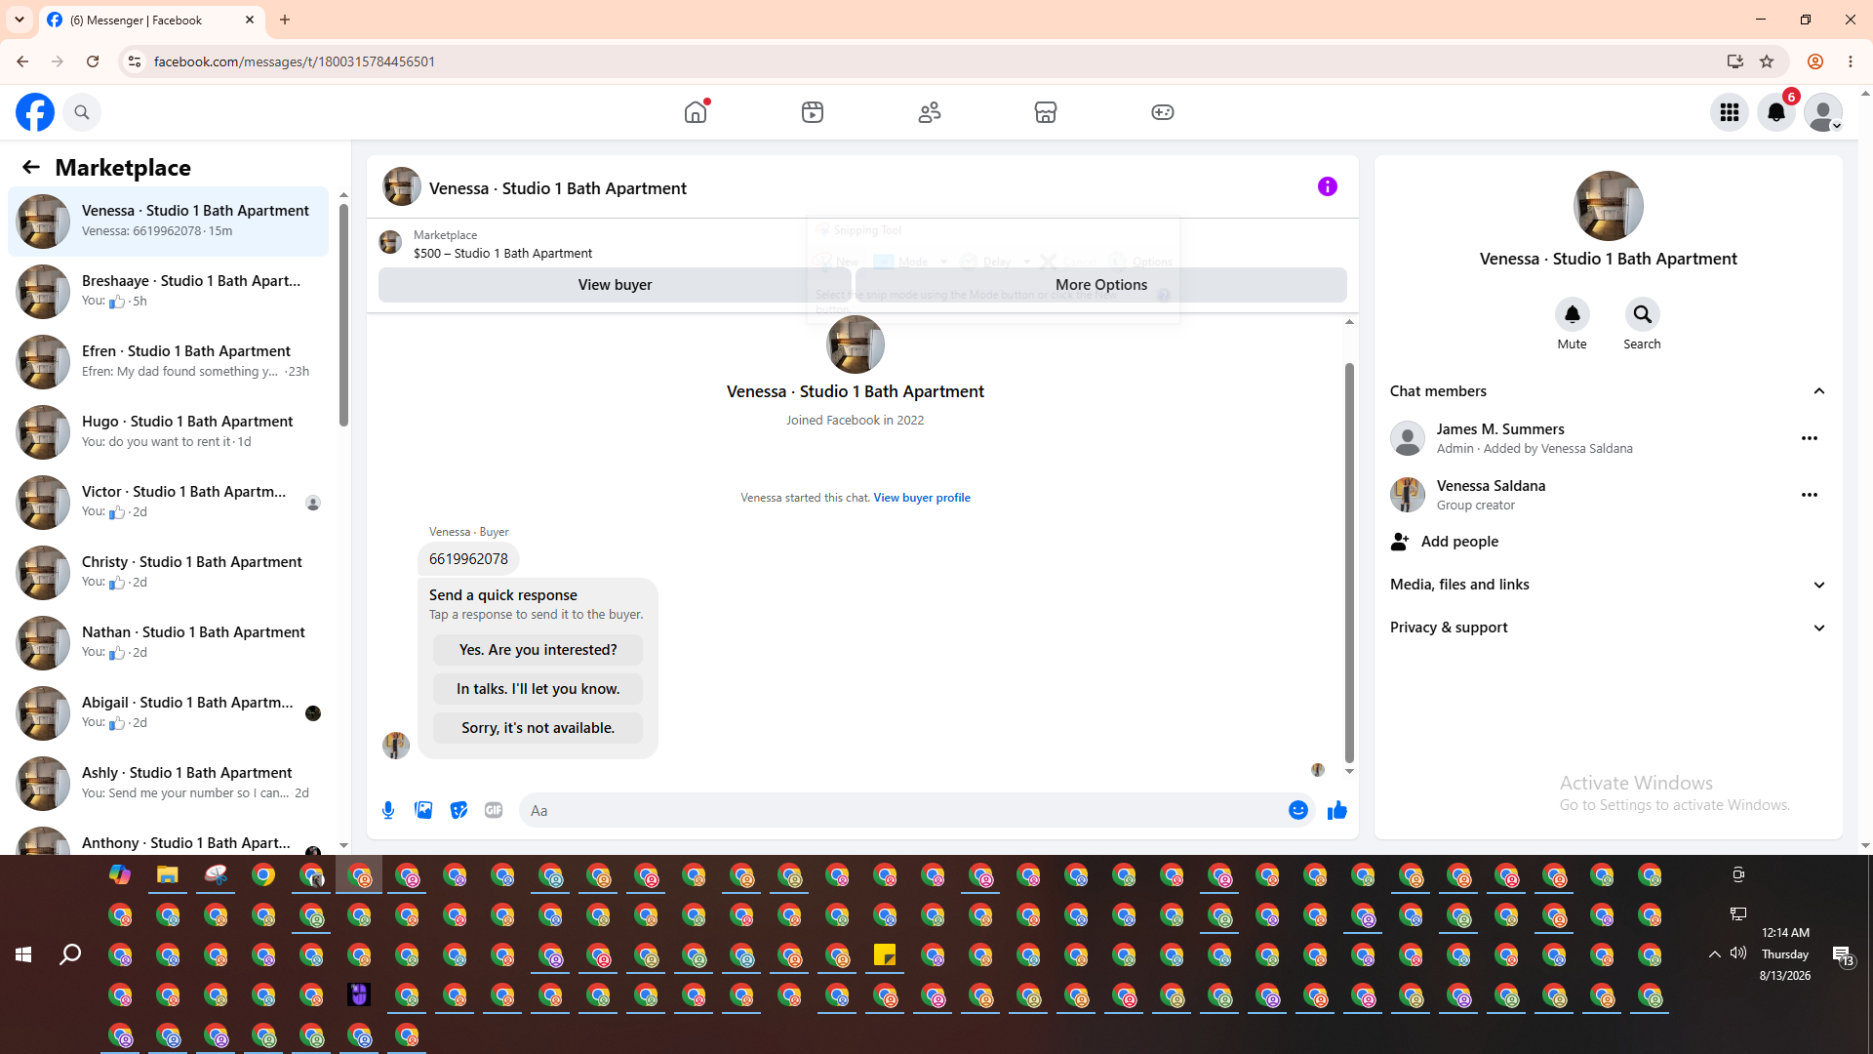Screen dimensions: 1873x1054
Task: Click Venessa Saldana's member avatar
Action: pos(1408,495)
